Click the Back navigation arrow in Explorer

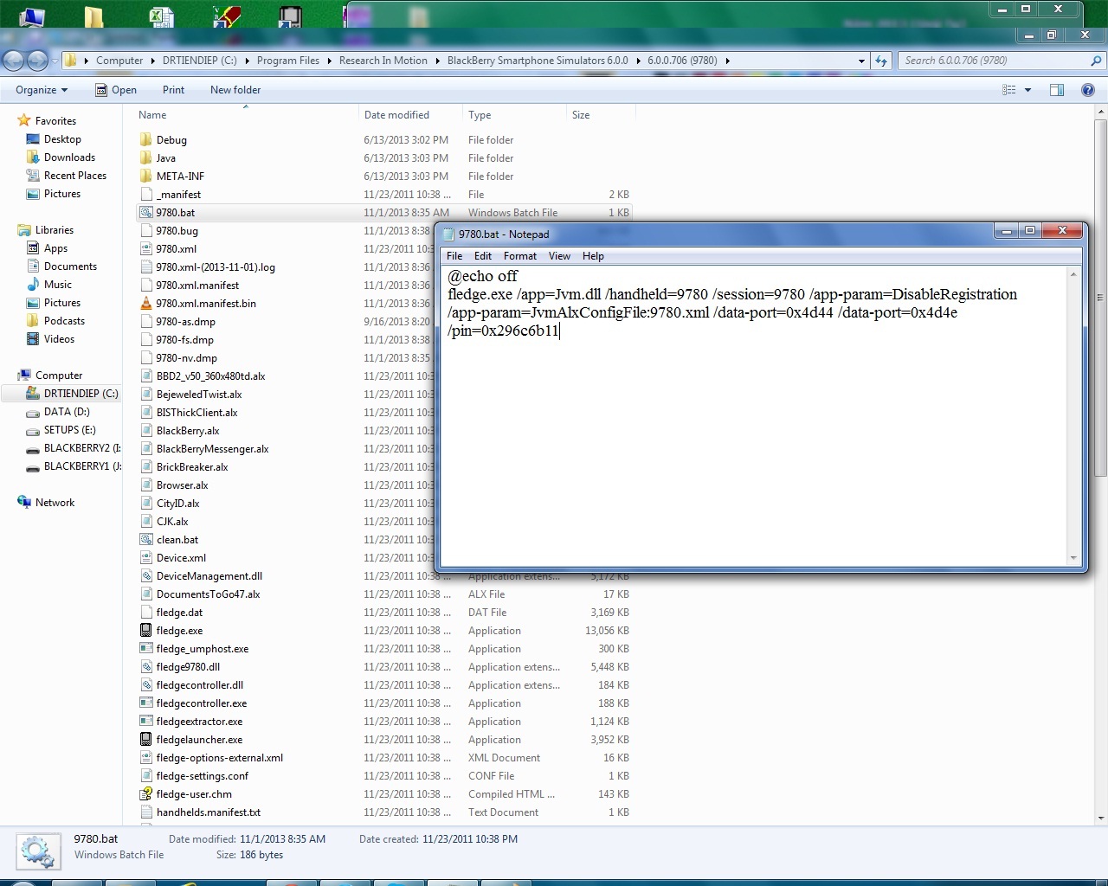point(14,61)
